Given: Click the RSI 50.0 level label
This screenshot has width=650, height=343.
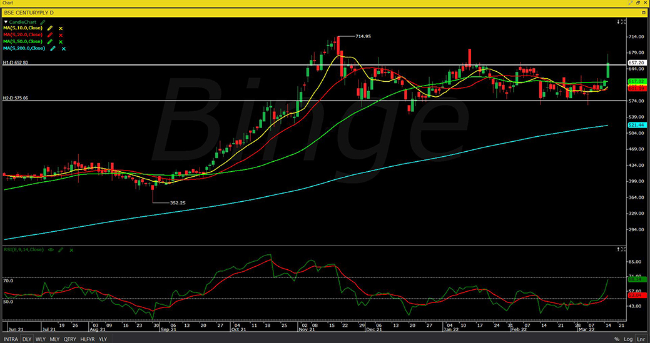Looking at the screenshot, I should (x=8, y=302).
